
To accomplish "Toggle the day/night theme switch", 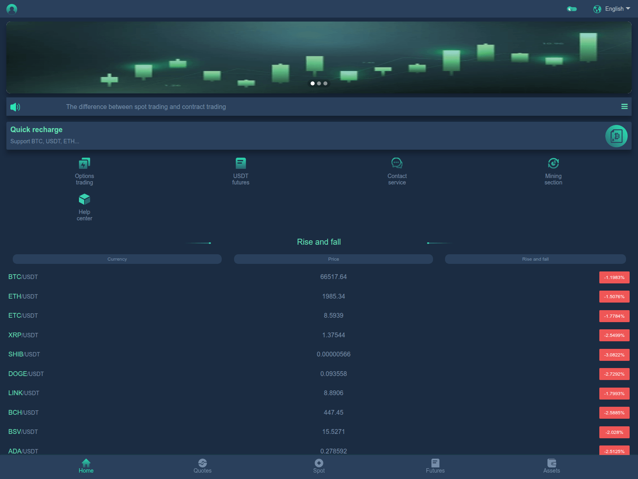I will pos(572,8).
